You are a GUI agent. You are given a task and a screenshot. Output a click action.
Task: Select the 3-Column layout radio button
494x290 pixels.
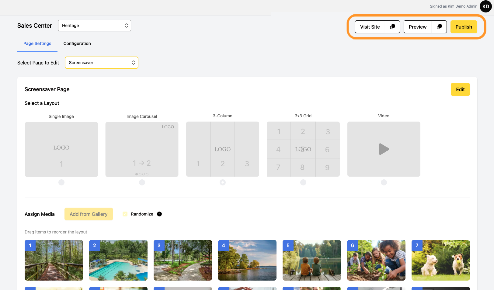[x=223, y=182]
